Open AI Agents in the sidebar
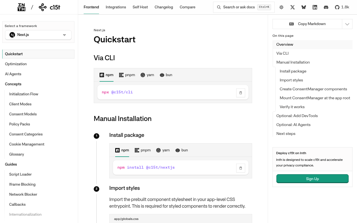This screenshot has width=357, height=223. [x=38, y=74]
